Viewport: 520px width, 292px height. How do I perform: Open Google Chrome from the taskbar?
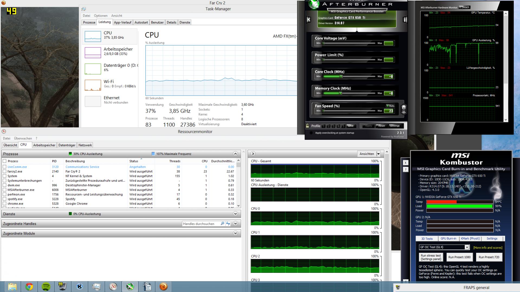(x=29, y=287)
